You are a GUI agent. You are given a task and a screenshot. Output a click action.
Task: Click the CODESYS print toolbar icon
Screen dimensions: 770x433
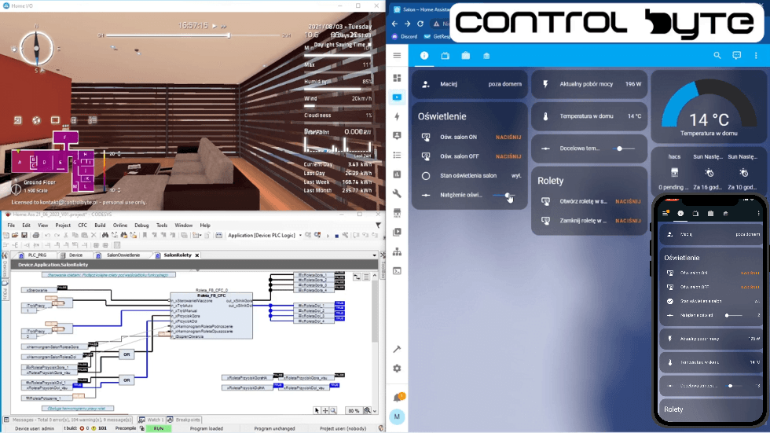pyautogui.click(x=36, y=236)
